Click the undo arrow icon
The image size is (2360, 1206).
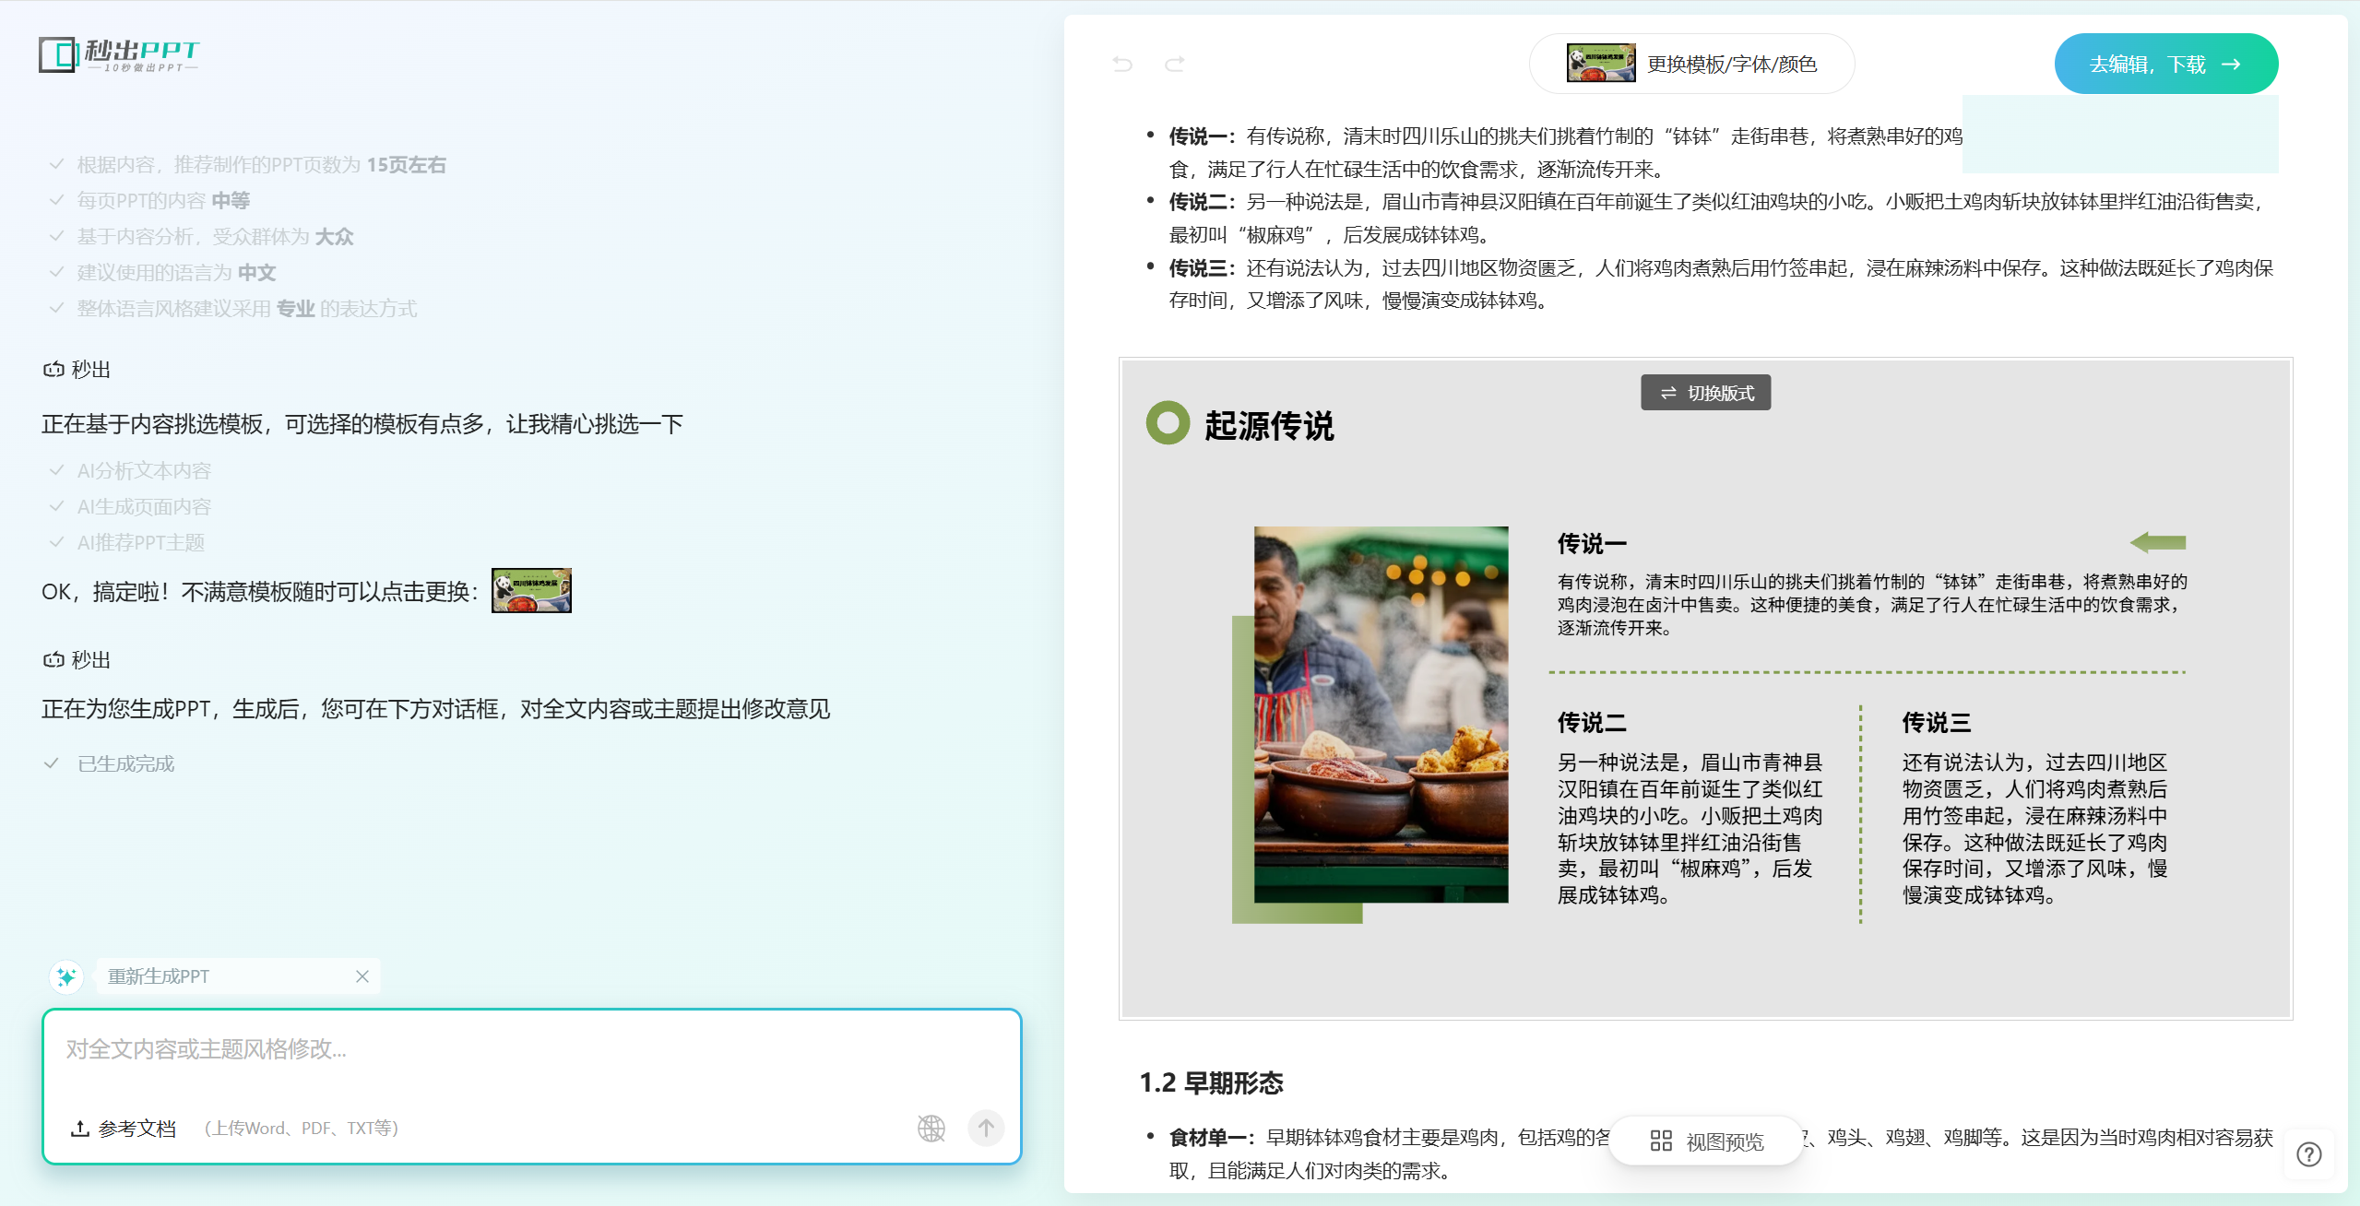[x=1122, y=64]
